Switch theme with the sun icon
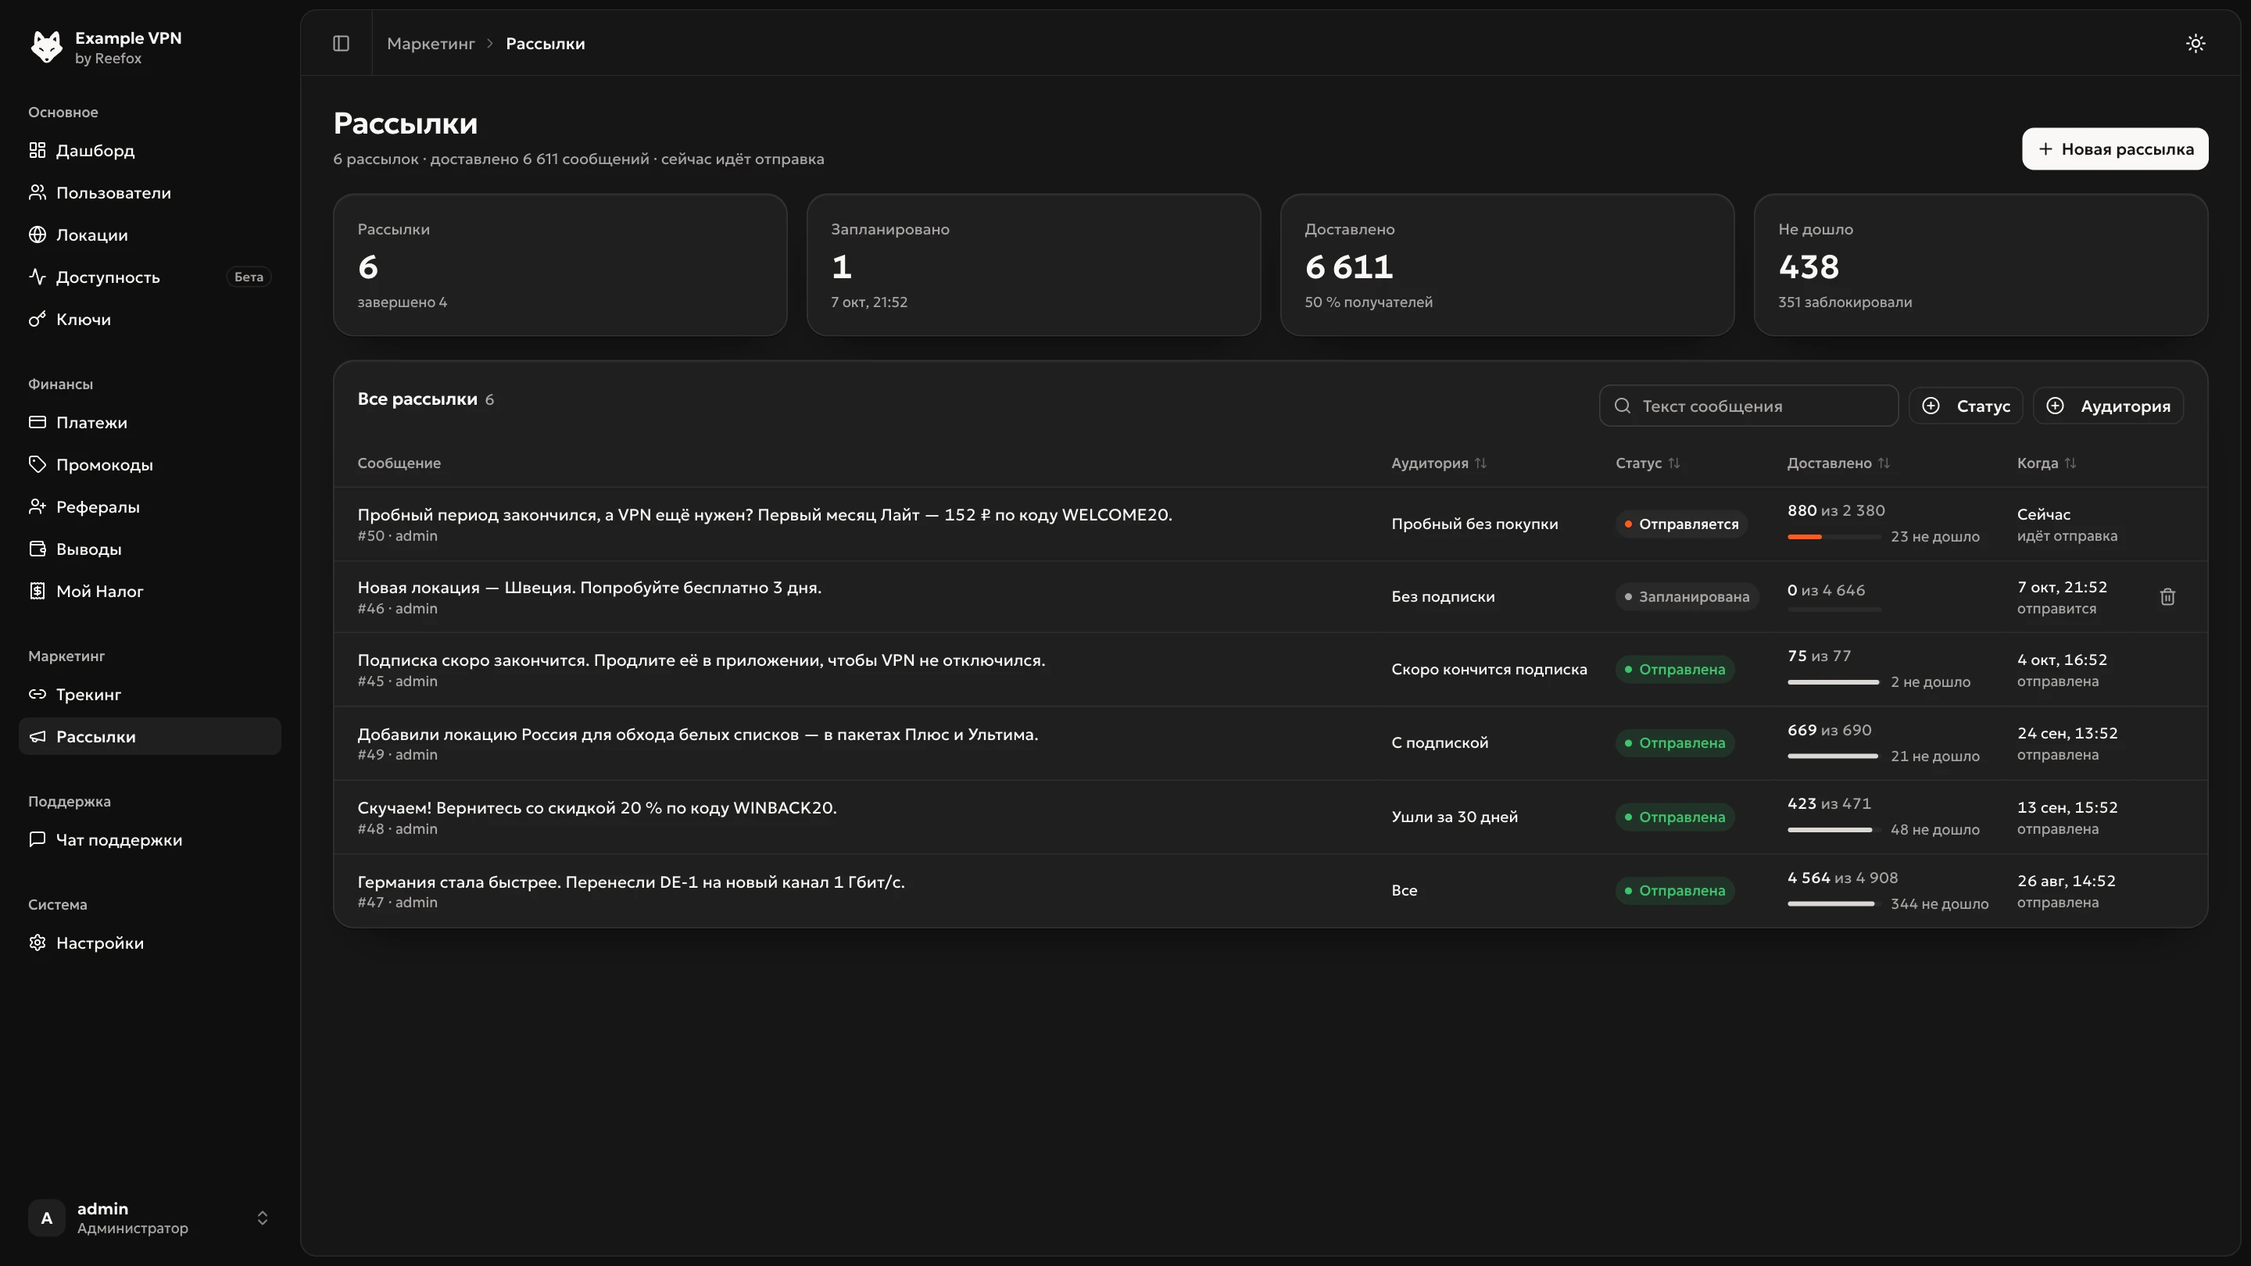 2195,44
